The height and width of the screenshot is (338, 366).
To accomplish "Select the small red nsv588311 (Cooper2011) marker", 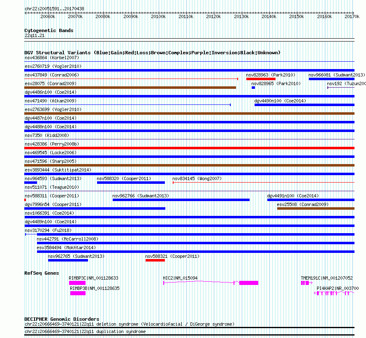I will point(25,200).
